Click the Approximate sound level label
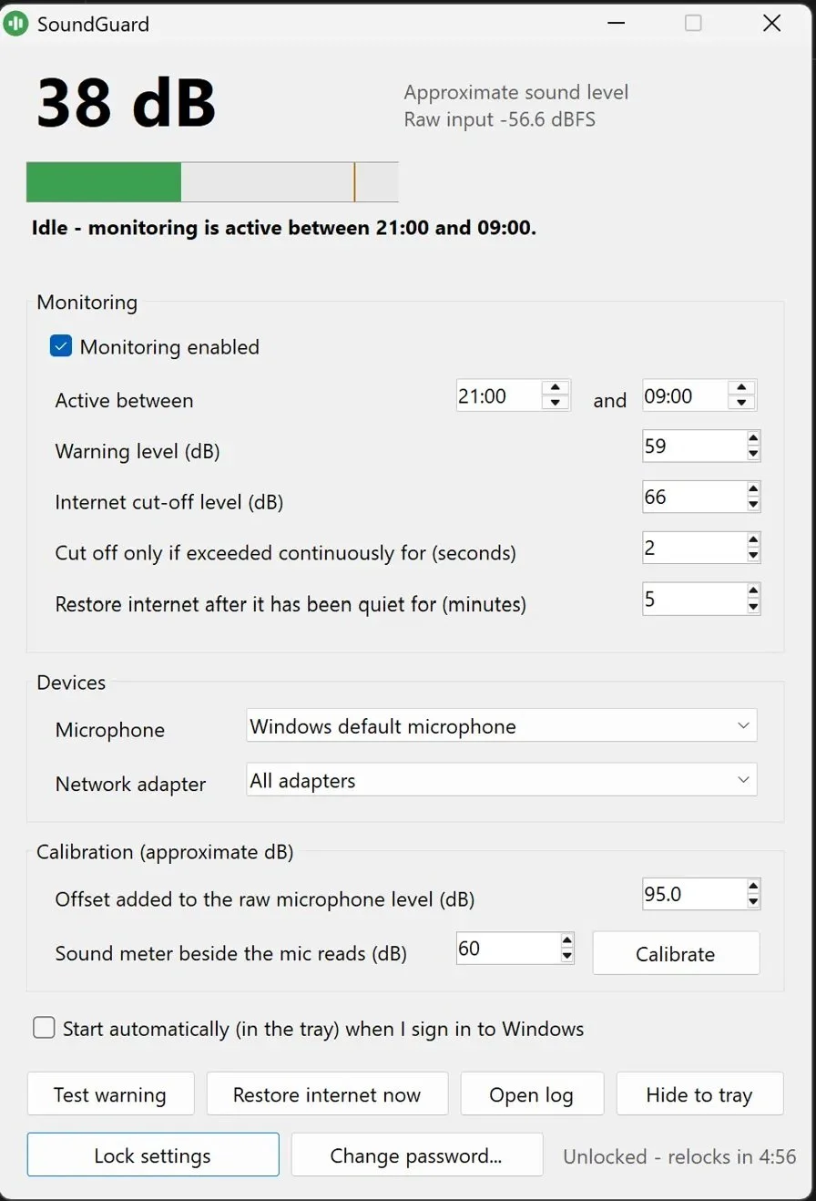Viewport: 816px width, 1201px height. click(x=516, y=93)
